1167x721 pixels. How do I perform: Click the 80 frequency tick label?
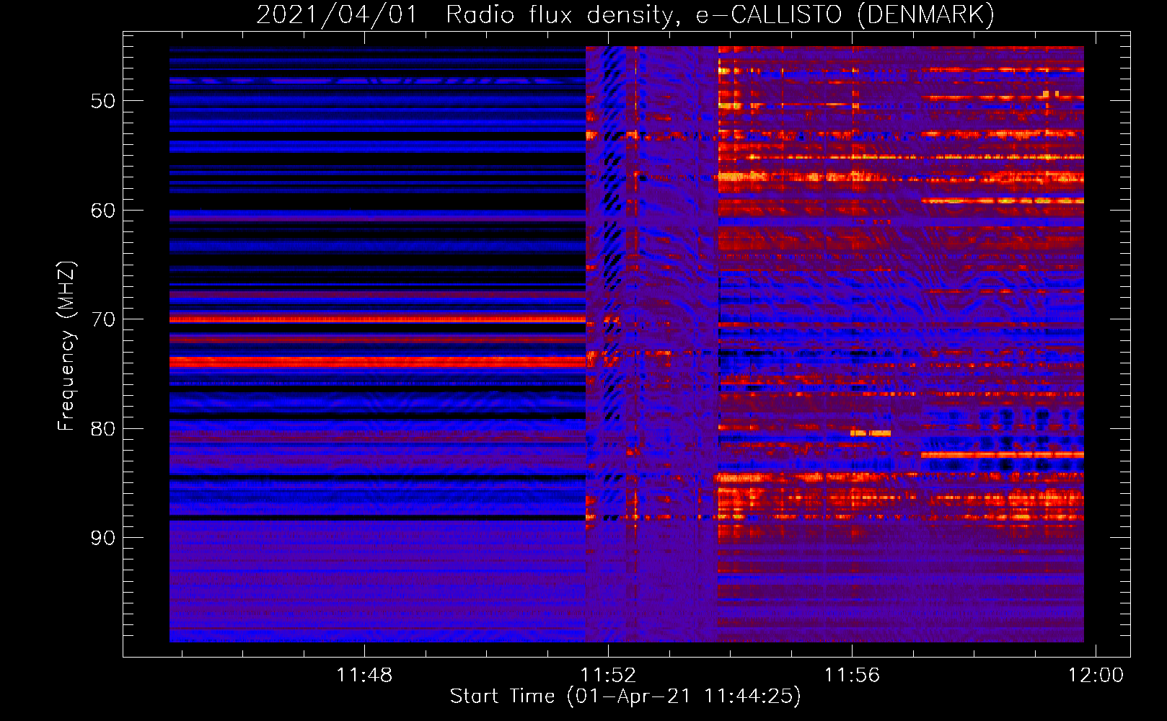point(103,429)
